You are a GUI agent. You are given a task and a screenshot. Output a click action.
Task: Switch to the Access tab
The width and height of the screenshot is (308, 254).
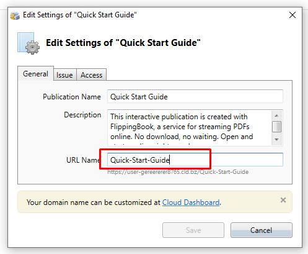(92, 75)
